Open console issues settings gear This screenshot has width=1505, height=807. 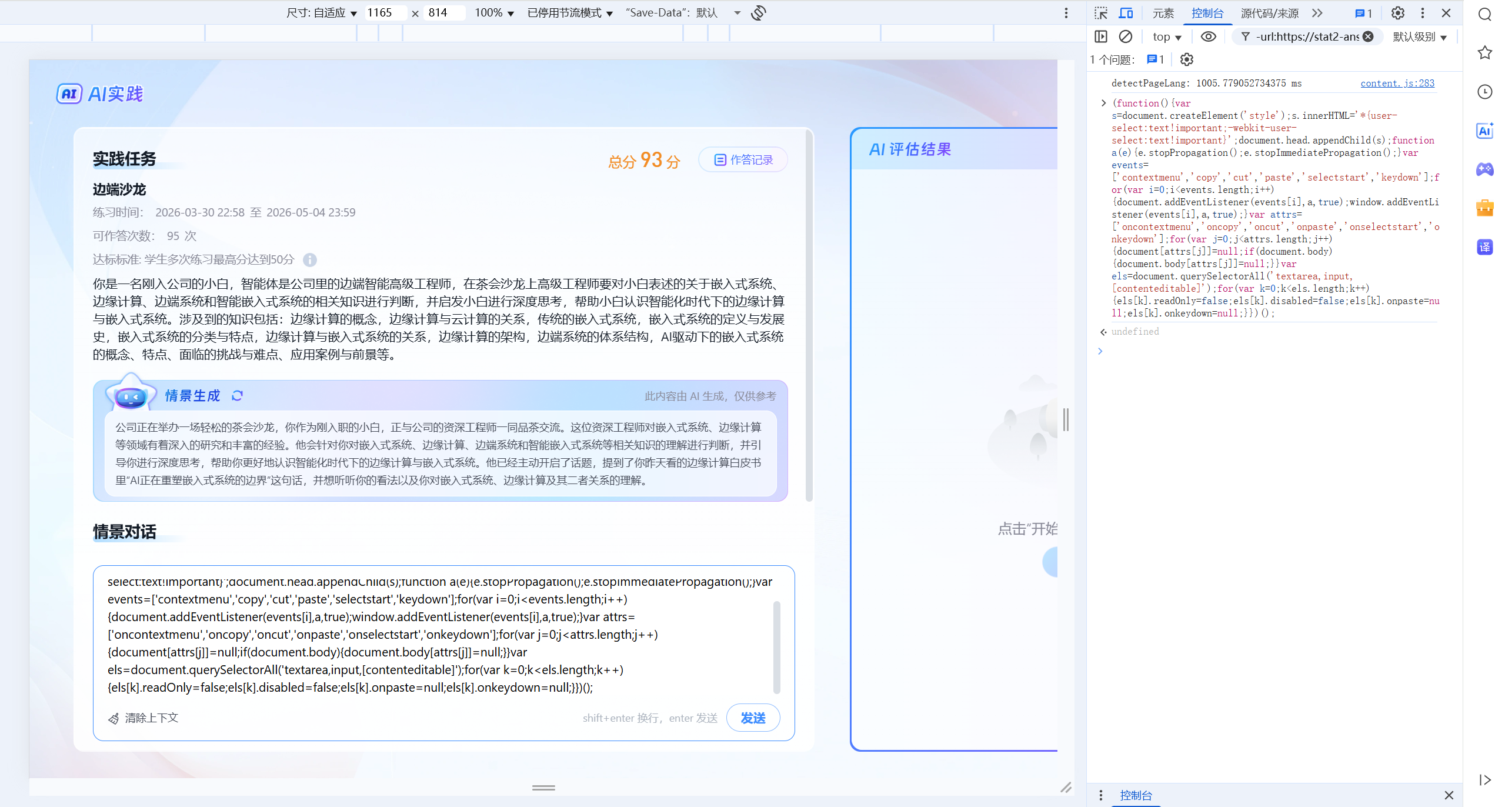[1186, 59]
